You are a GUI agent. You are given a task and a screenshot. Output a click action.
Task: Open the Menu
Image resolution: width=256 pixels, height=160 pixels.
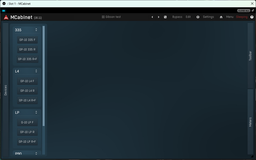click(229, 17)
